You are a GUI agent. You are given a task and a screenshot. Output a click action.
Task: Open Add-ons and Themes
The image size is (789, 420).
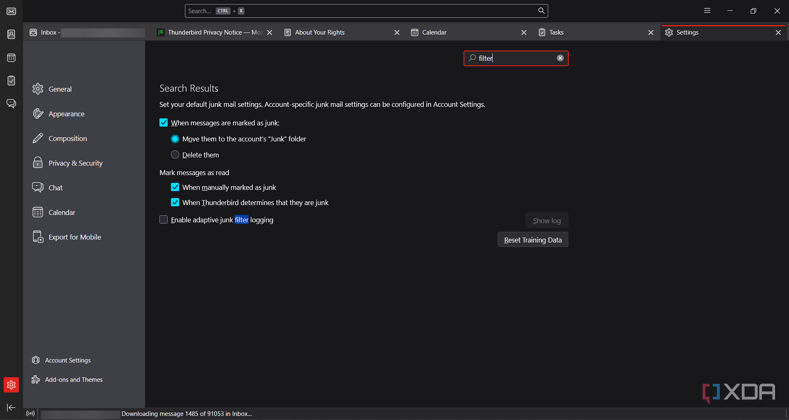tap(67, 379)
